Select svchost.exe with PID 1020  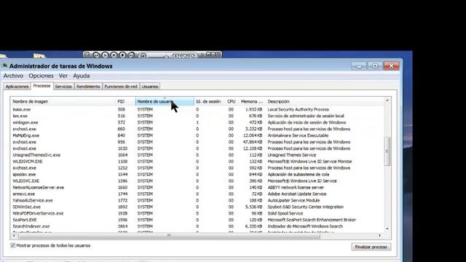coord(197,148)
